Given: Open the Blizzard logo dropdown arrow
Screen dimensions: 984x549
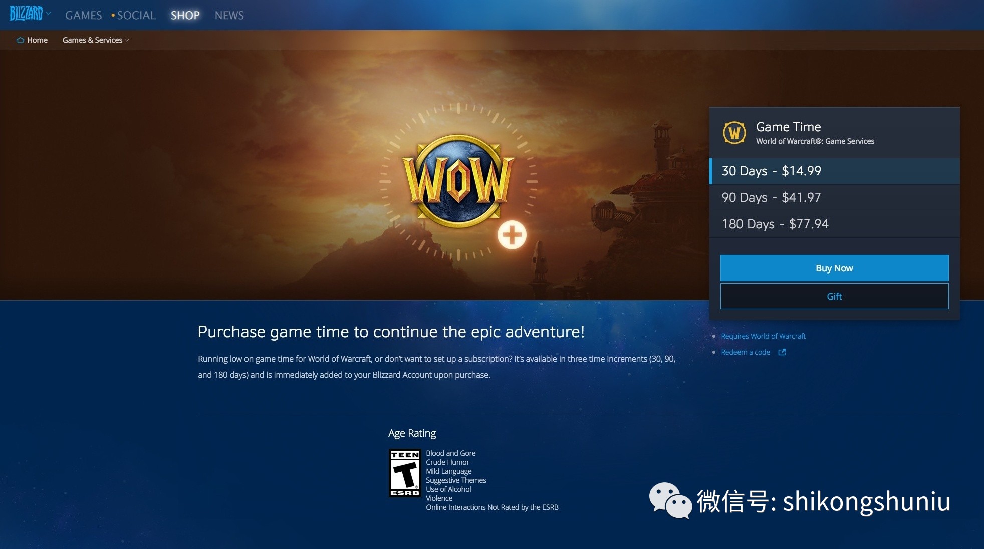Looking at the screenshot, I should coord(48,14).
